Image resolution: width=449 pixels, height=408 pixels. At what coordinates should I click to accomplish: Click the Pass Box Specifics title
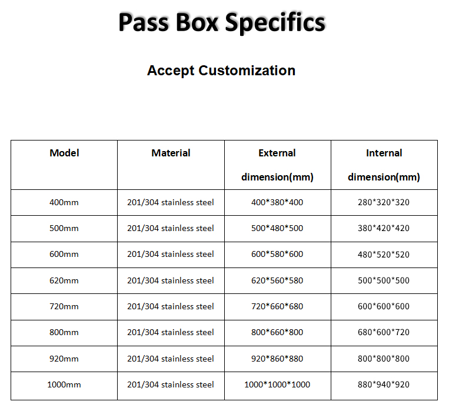point(221,22)
